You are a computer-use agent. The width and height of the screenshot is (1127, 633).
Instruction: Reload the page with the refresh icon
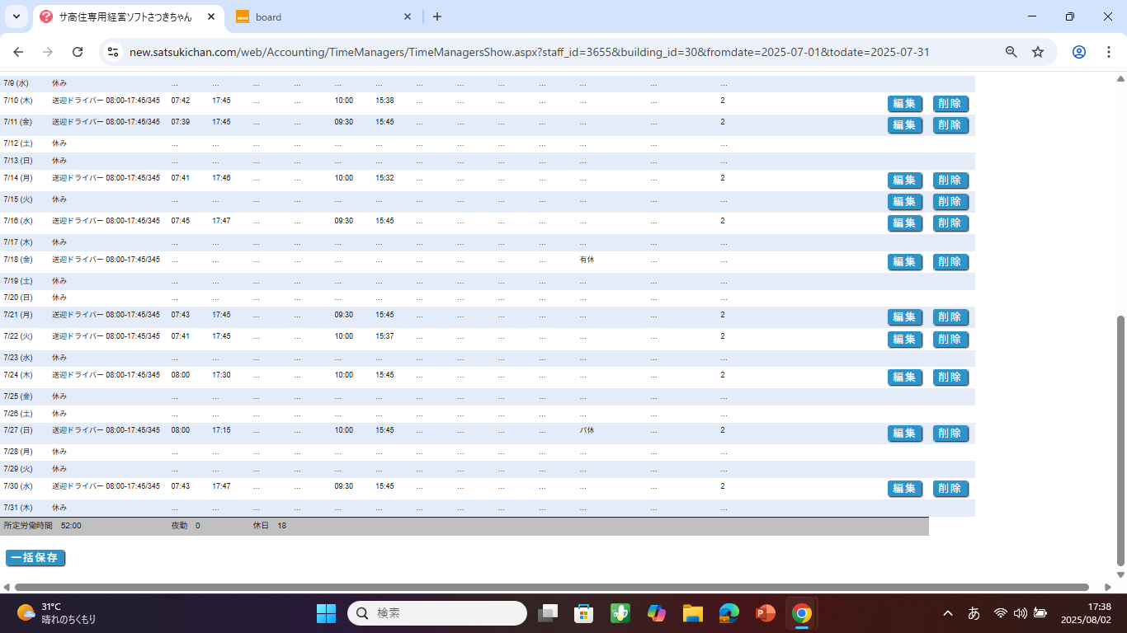point(78,52)
